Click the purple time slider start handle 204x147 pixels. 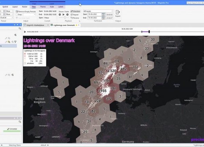click(x=142, y=32)
